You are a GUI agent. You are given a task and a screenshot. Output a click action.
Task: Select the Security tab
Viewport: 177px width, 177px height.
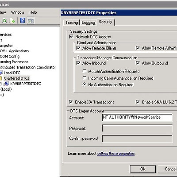coord(105,22)
